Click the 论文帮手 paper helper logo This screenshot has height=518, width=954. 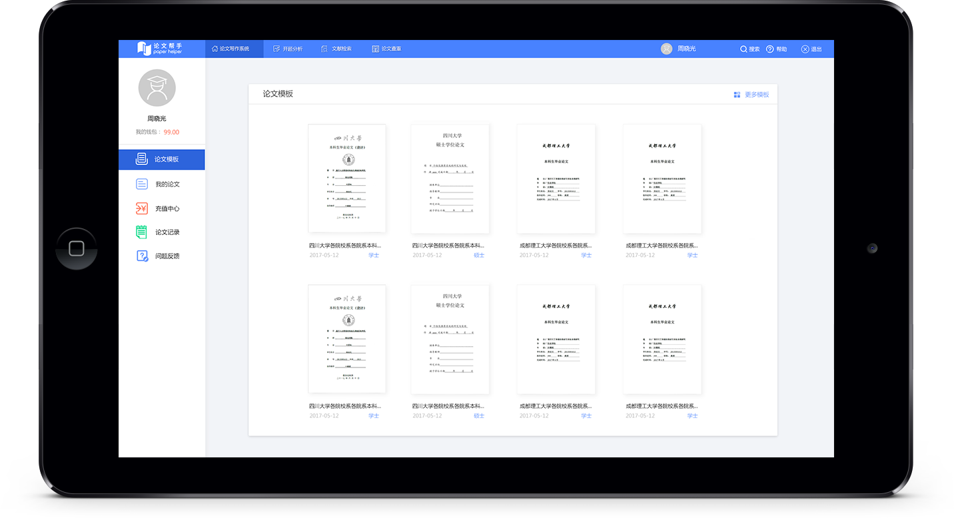159,49
